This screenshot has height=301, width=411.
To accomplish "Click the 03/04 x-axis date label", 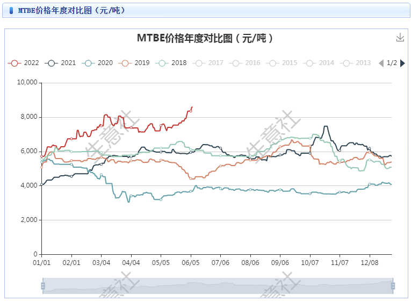I will [x=101, y=263].
